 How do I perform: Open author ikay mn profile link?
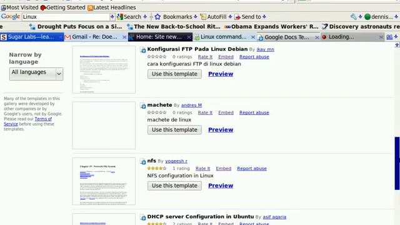tap(265, 49)
